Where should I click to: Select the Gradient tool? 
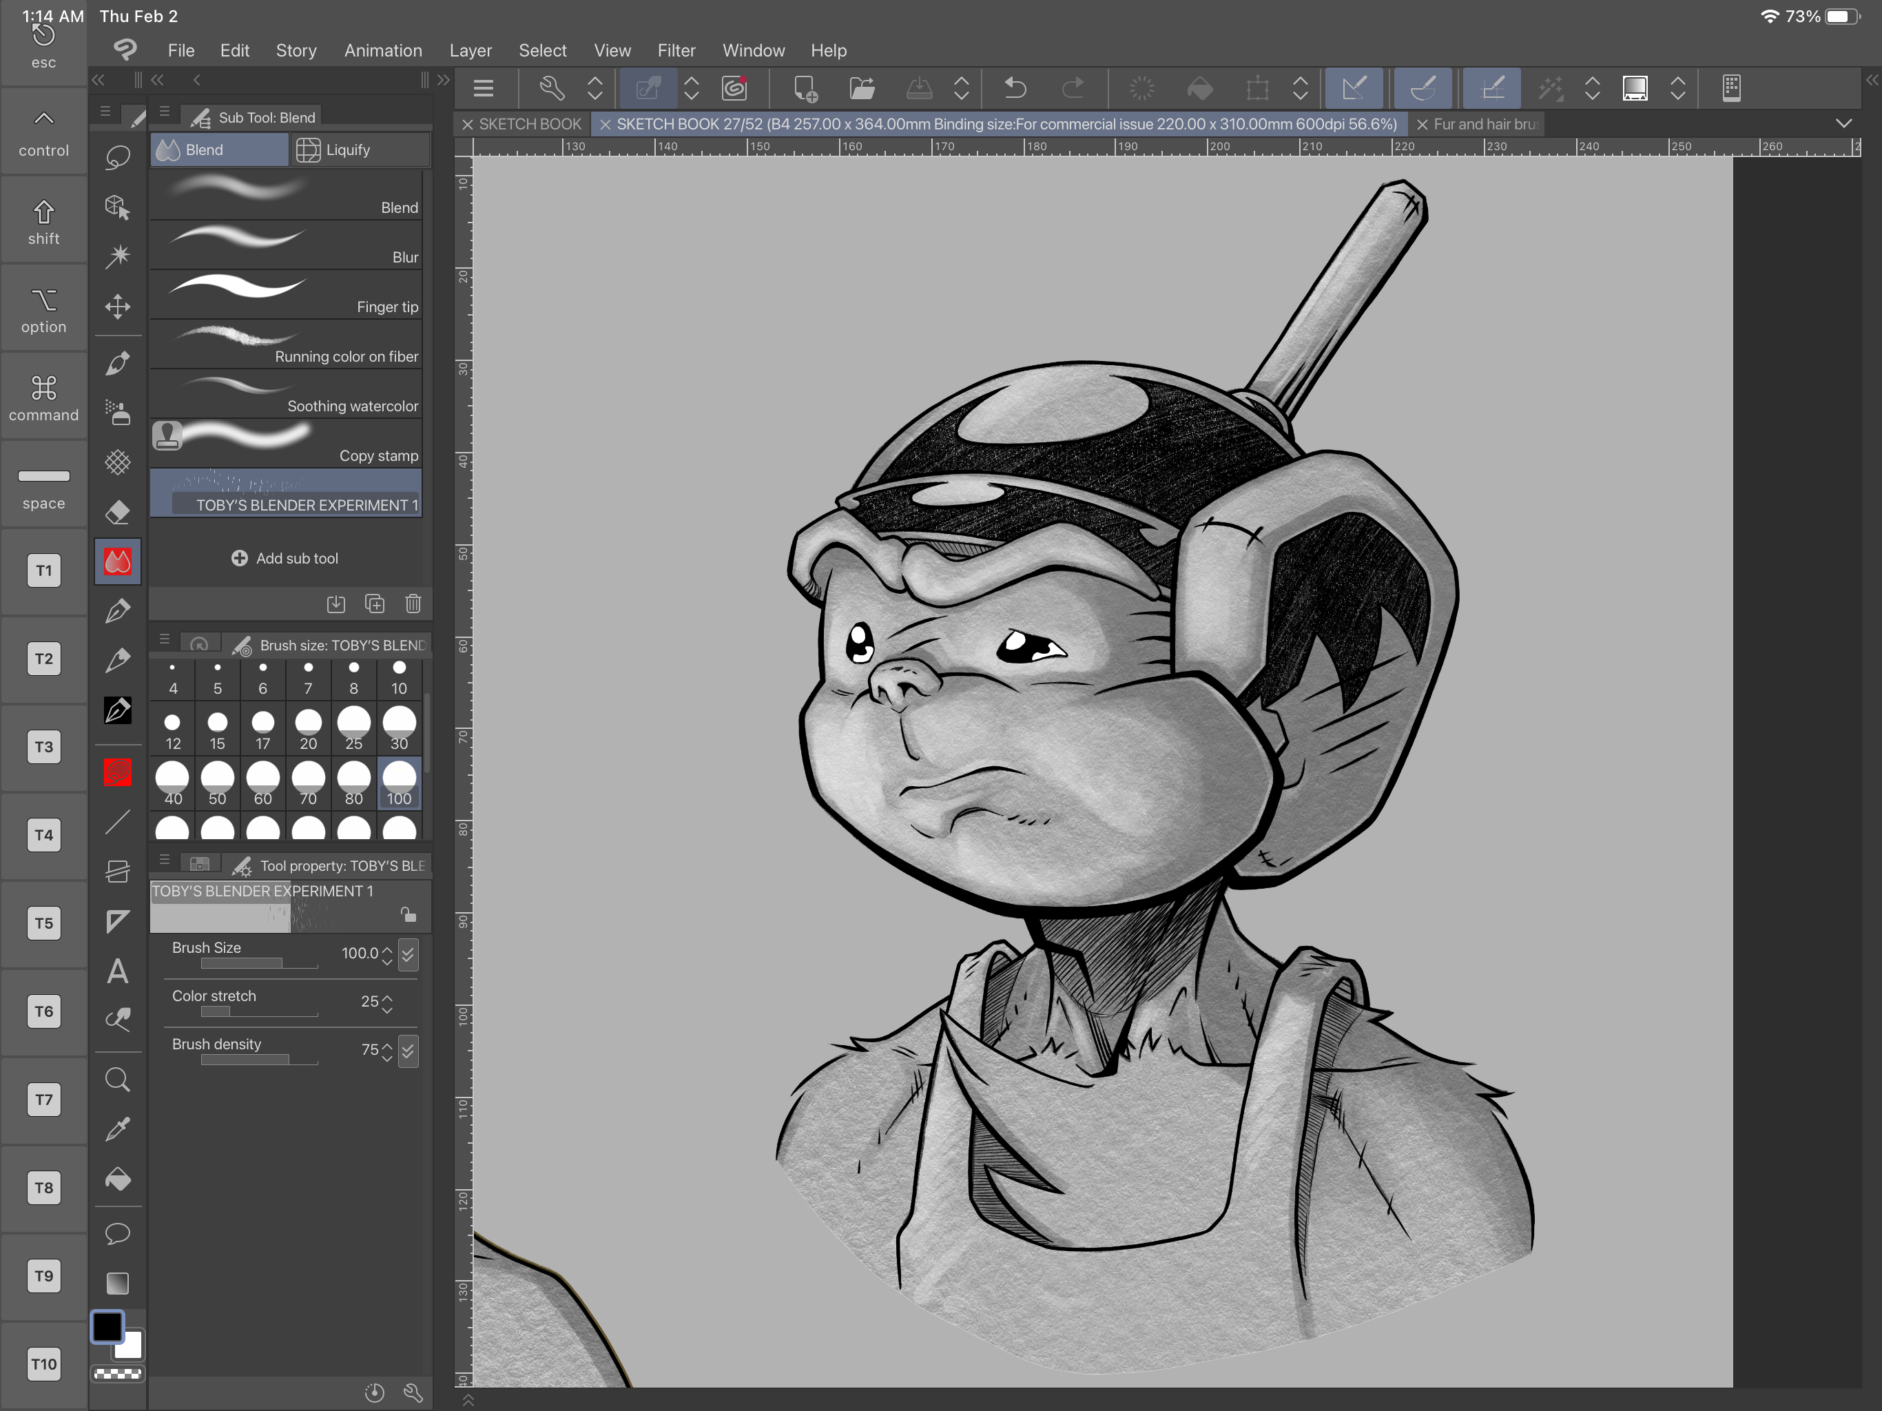pos(117,1282)
